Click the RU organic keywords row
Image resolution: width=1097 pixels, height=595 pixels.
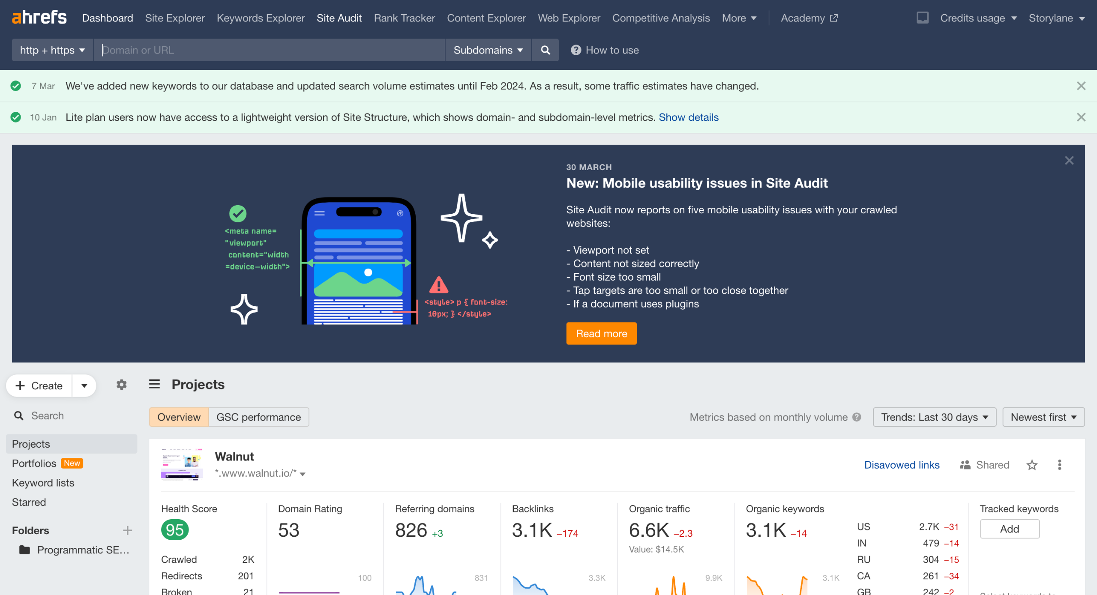[908, 559]
